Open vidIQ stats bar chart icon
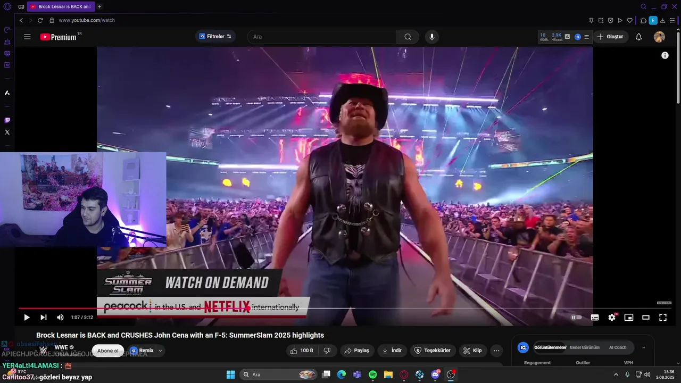681x383 pixels. pyautogui.click(x=567, y=37)
